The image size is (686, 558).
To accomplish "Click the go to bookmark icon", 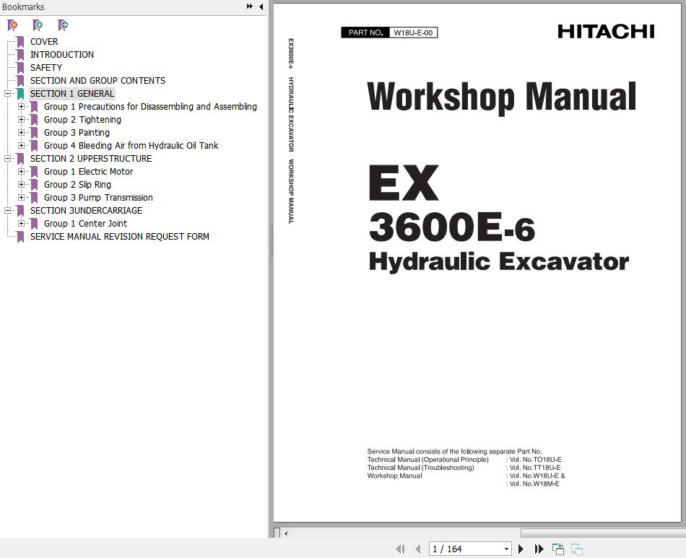I will tap(63, 25).
